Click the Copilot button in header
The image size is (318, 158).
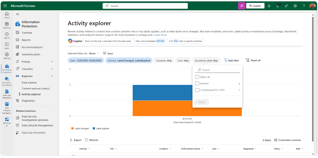click(255, 6)
